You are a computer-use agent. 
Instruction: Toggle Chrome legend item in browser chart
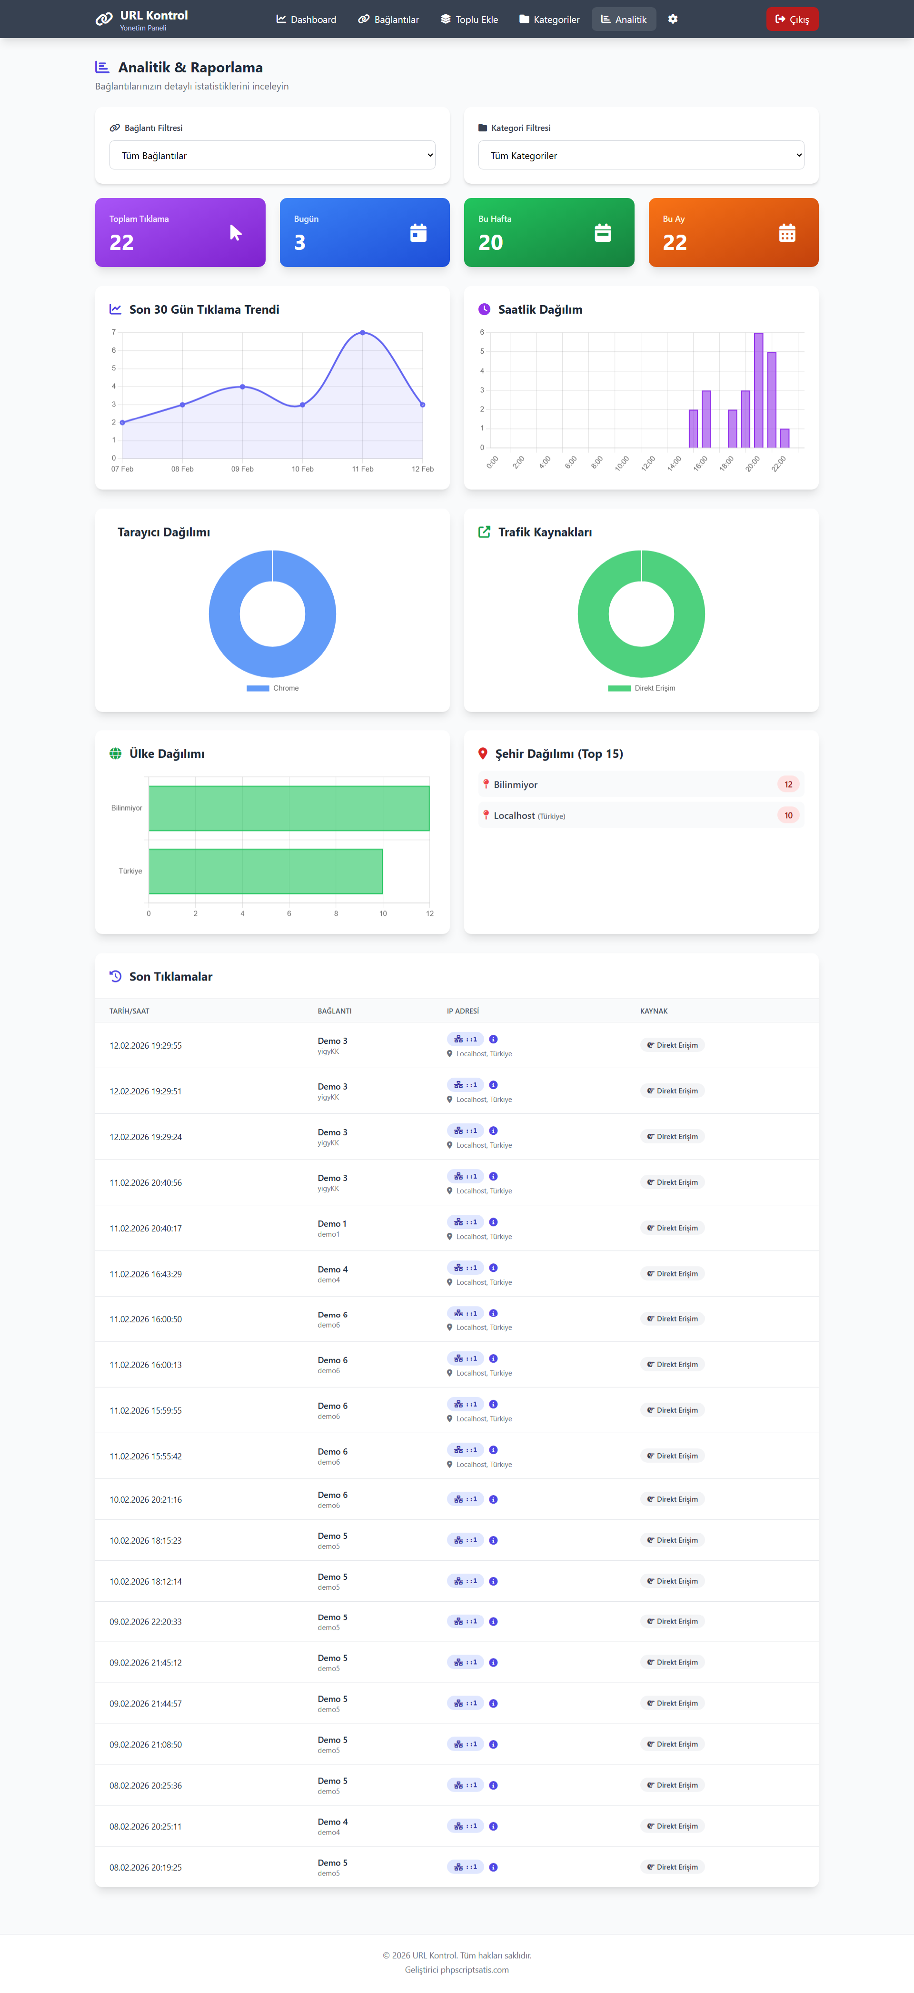tap(272, 688)
